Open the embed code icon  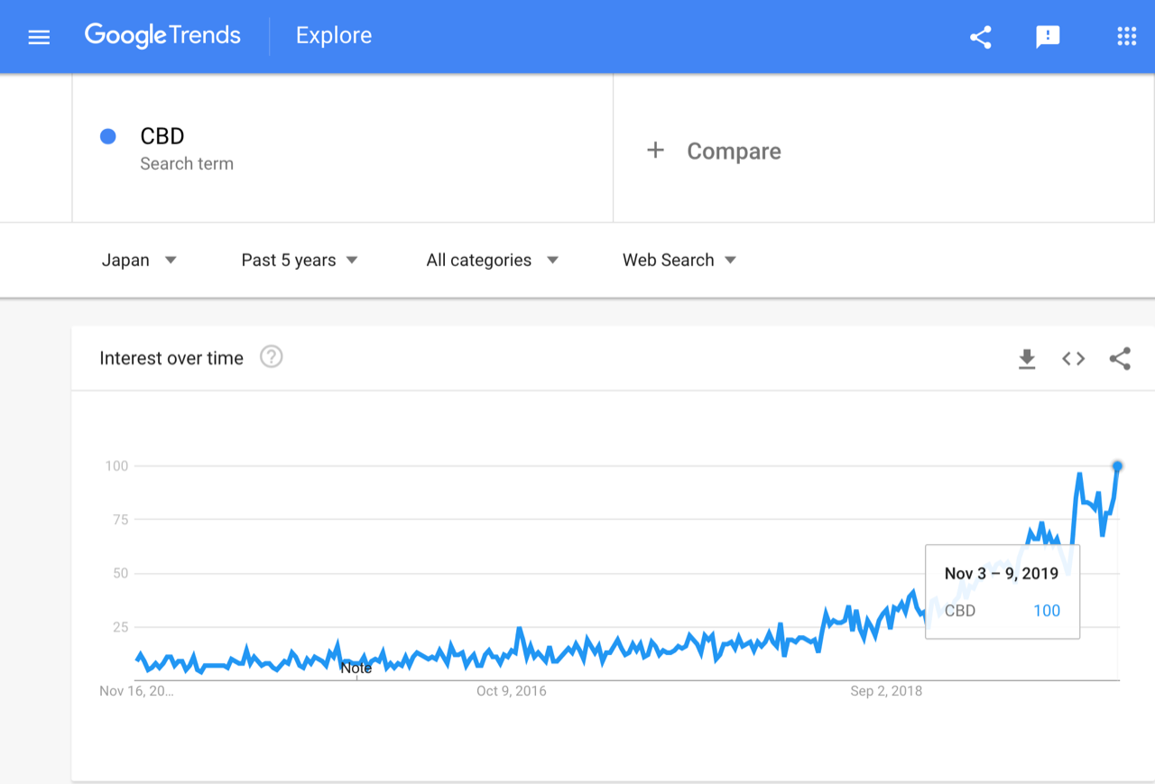pyautogui.click(x=1073, y=359)
